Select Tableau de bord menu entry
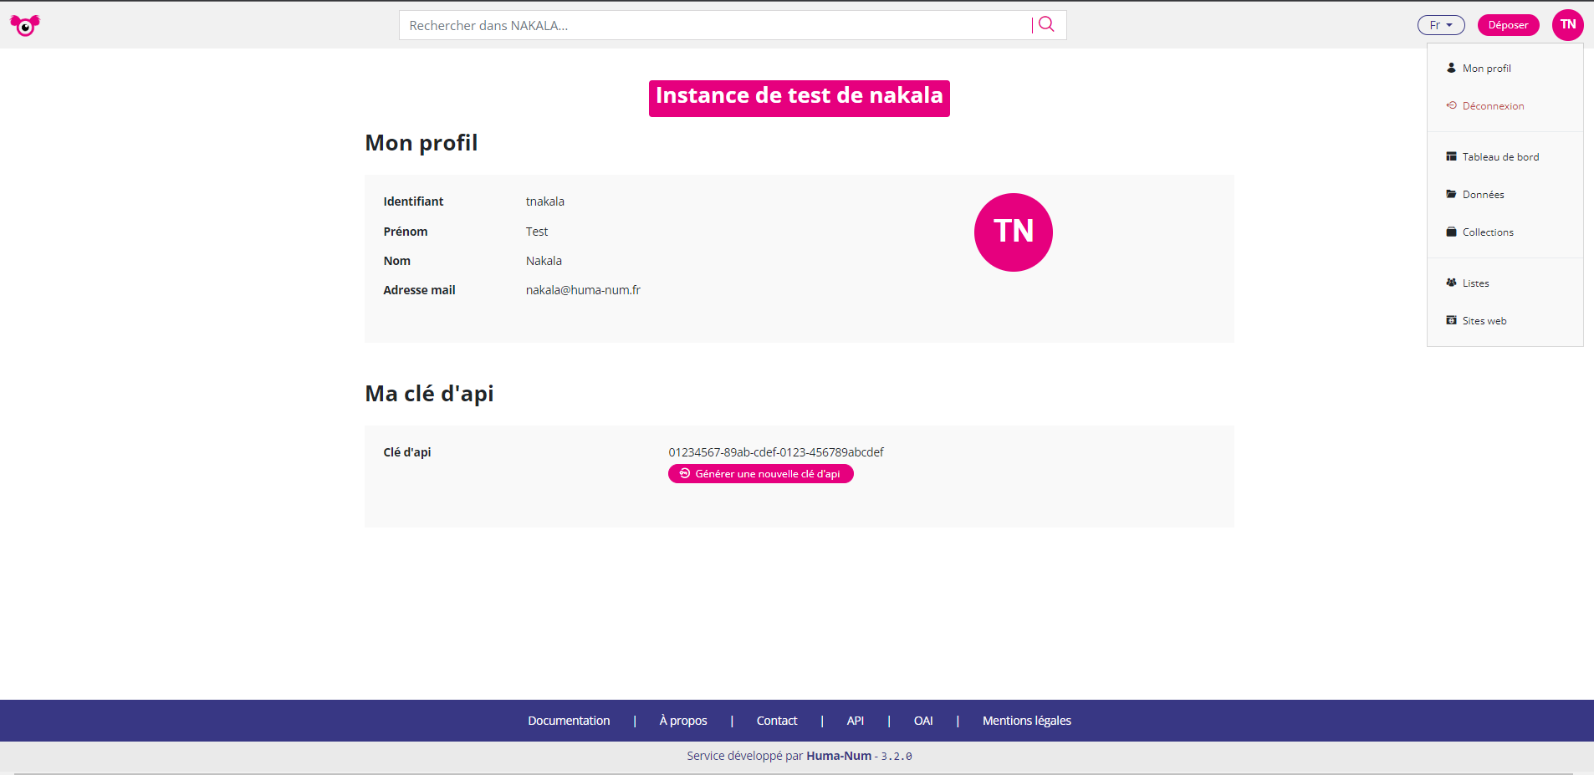Viewport: 1594px width, 775px height. 1500,157
